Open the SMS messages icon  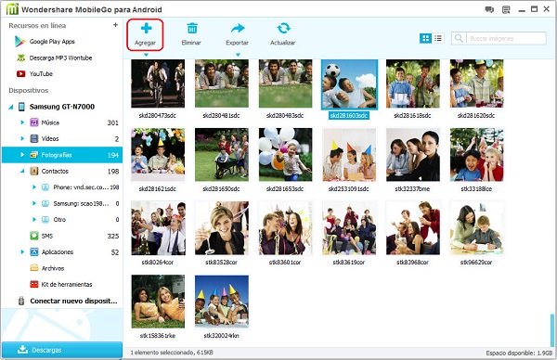point(33,236)
